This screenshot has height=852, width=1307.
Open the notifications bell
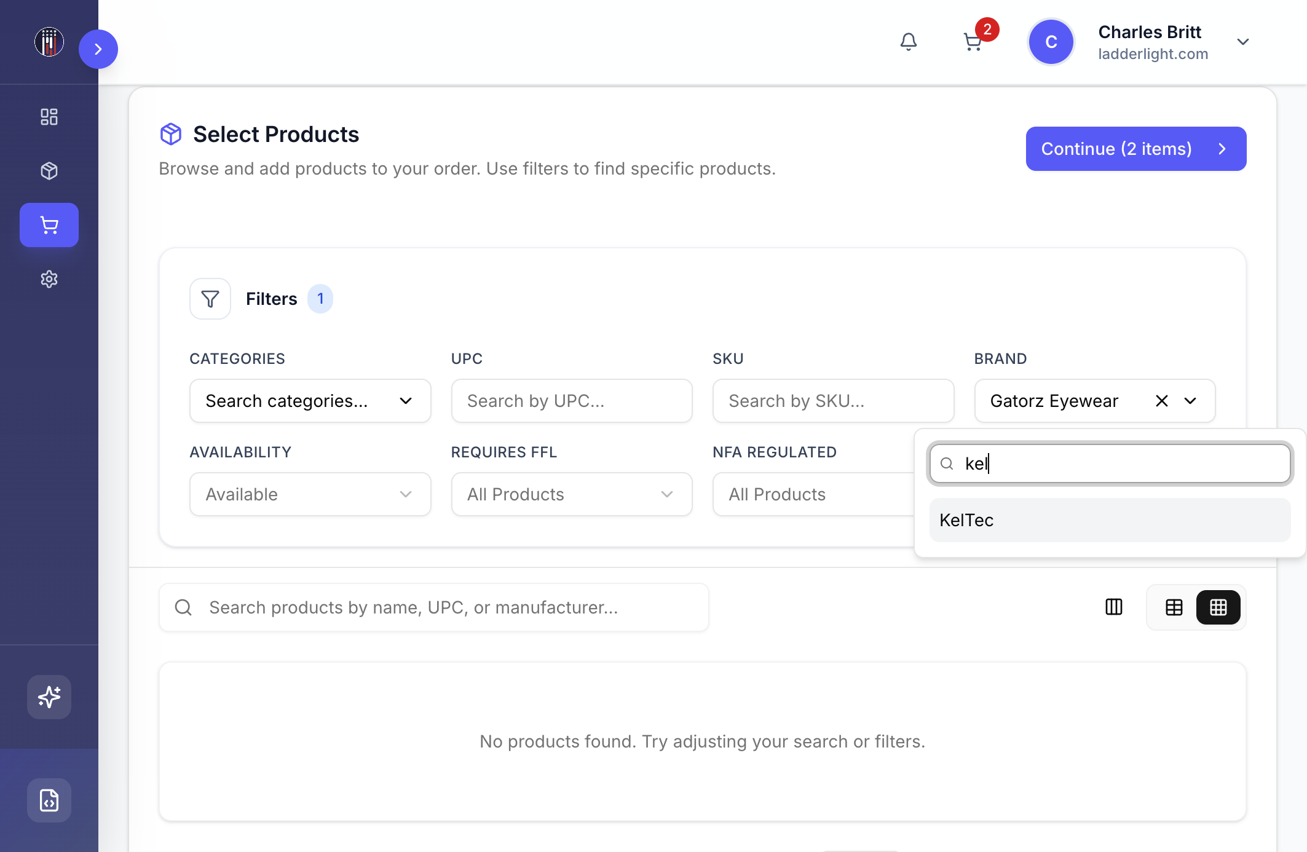pyautogui.click(x=909, y=42)
